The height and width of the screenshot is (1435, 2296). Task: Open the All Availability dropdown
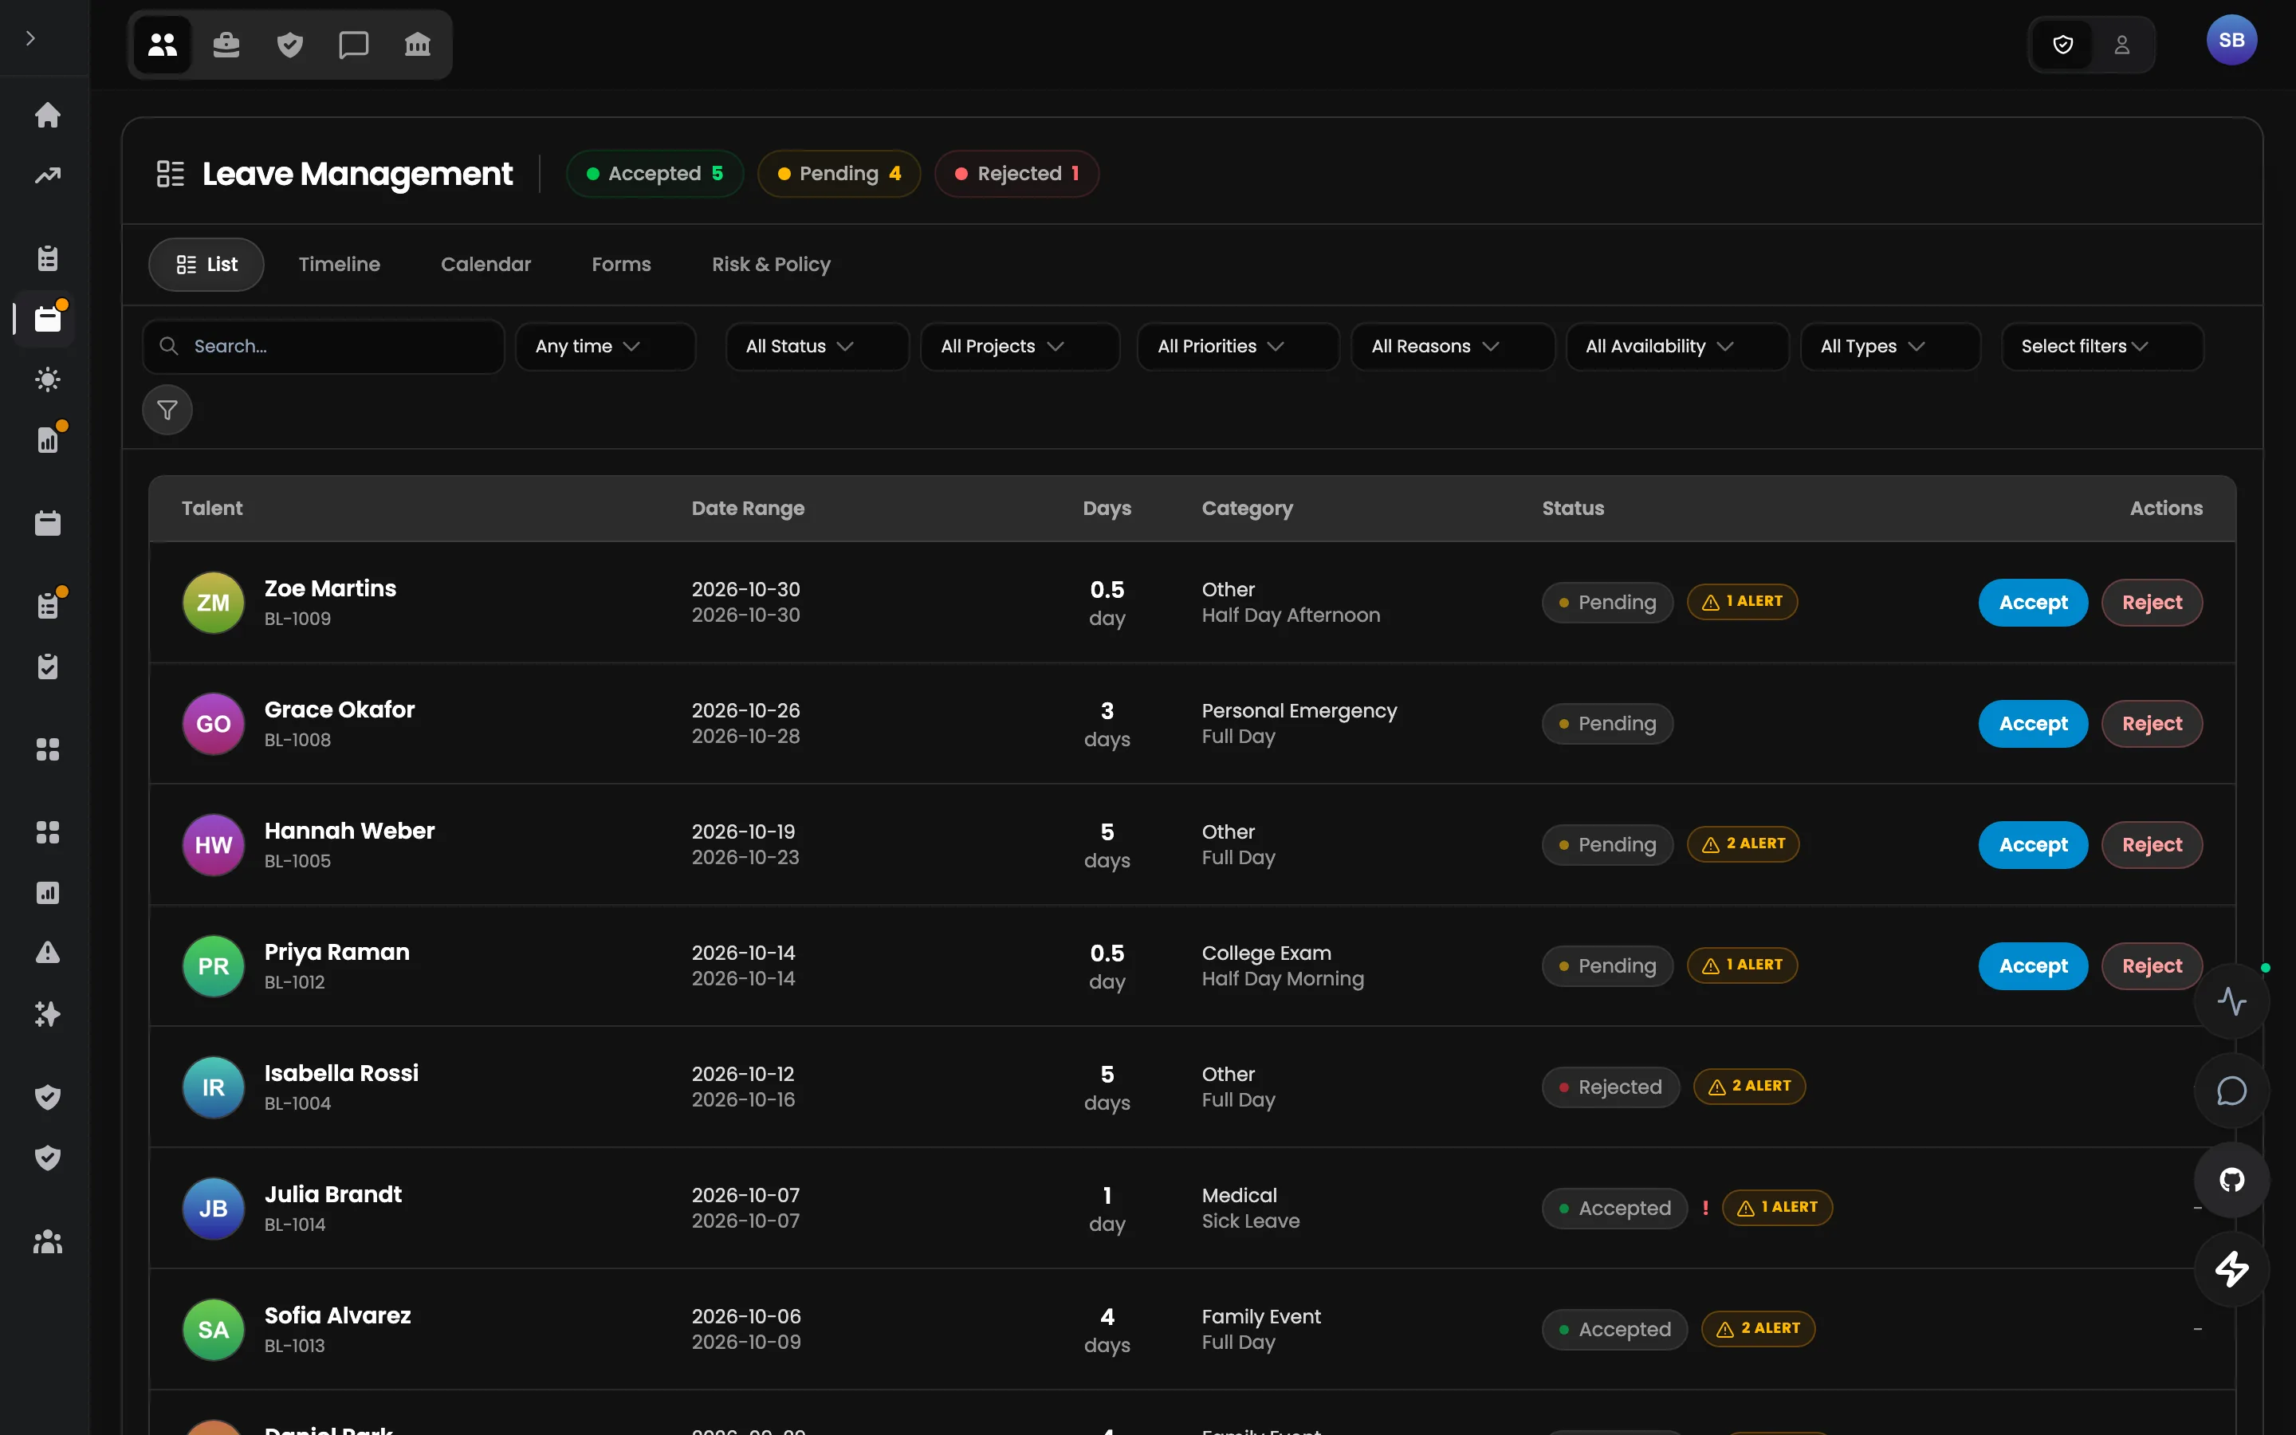tap(1677, 347)
